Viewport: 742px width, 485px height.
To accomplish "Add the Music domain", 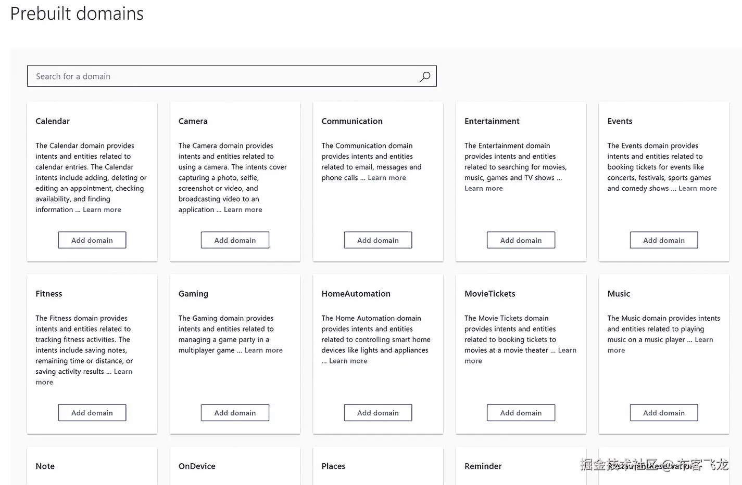I will point(664,413).
